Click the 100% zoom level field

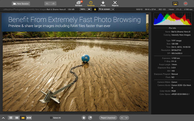[83, 9]
